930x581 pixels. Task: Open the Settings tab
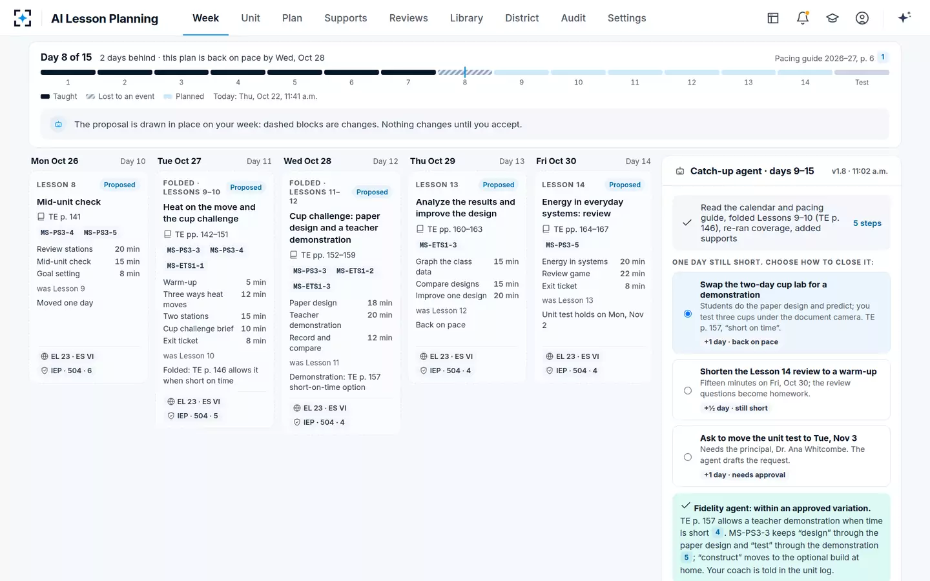tap(627, 18)
